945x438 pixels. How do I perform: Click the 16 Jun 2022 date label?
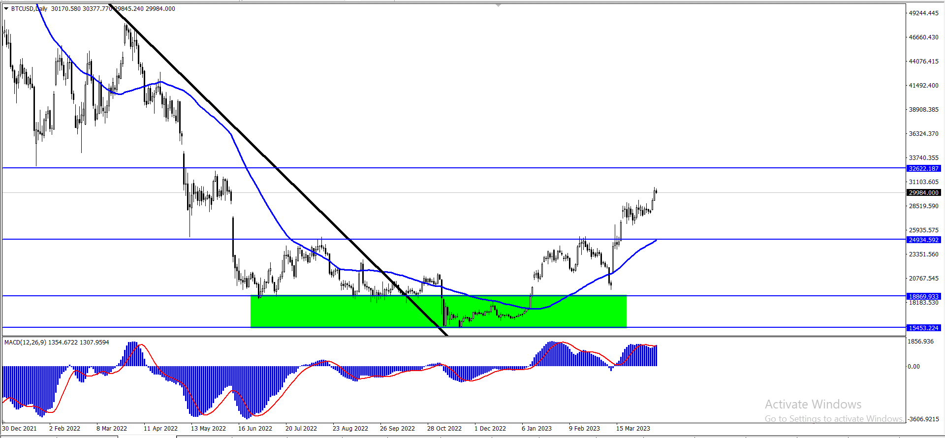point(255,428)
